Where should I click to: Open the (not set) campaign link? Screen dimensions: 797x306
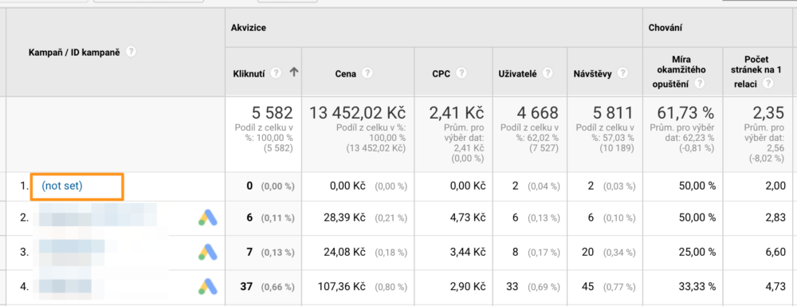(x=62, y=186)
